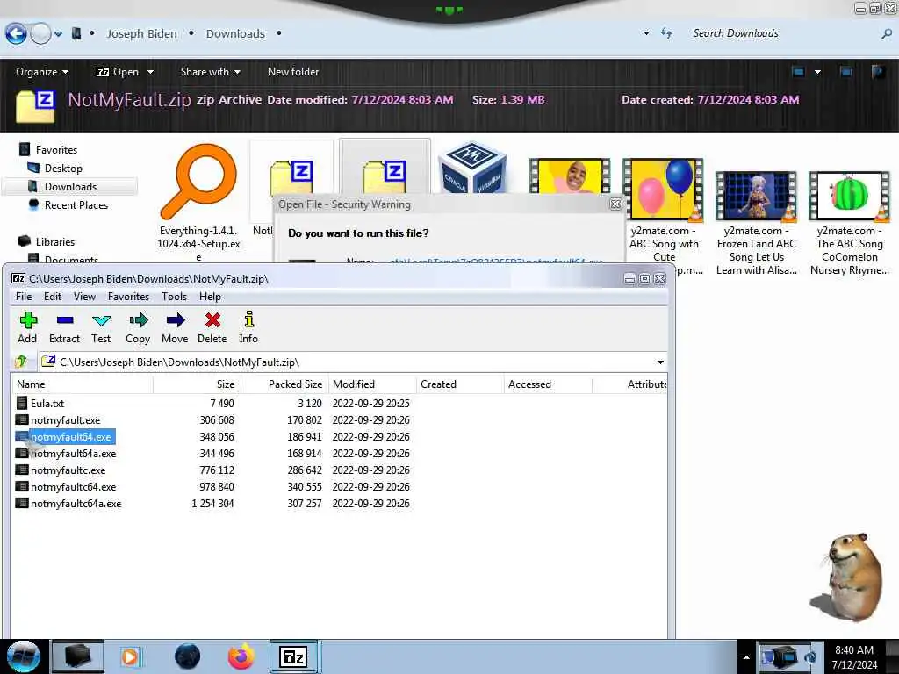899x674 pixels.
Task: Click the 7-Zip taskbar button
Action: click(293, 656)
